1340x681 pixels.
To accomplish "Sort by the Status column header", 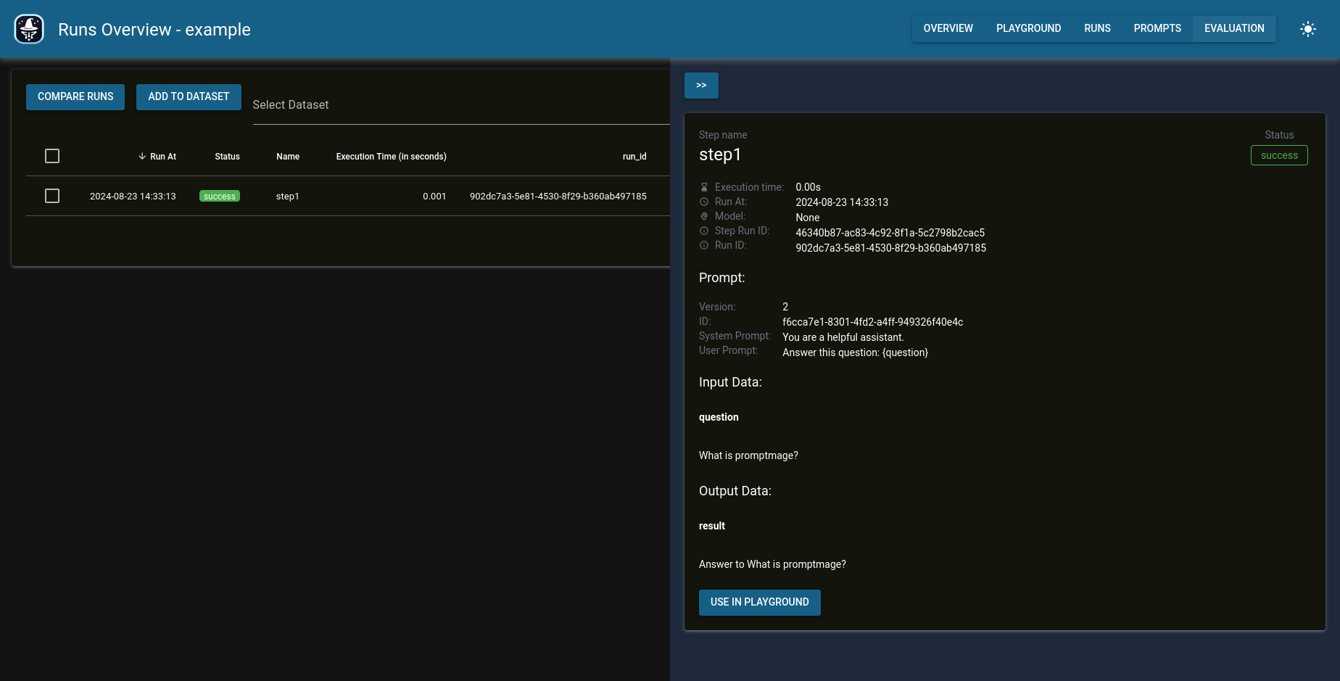I will (x=227, y=157).
